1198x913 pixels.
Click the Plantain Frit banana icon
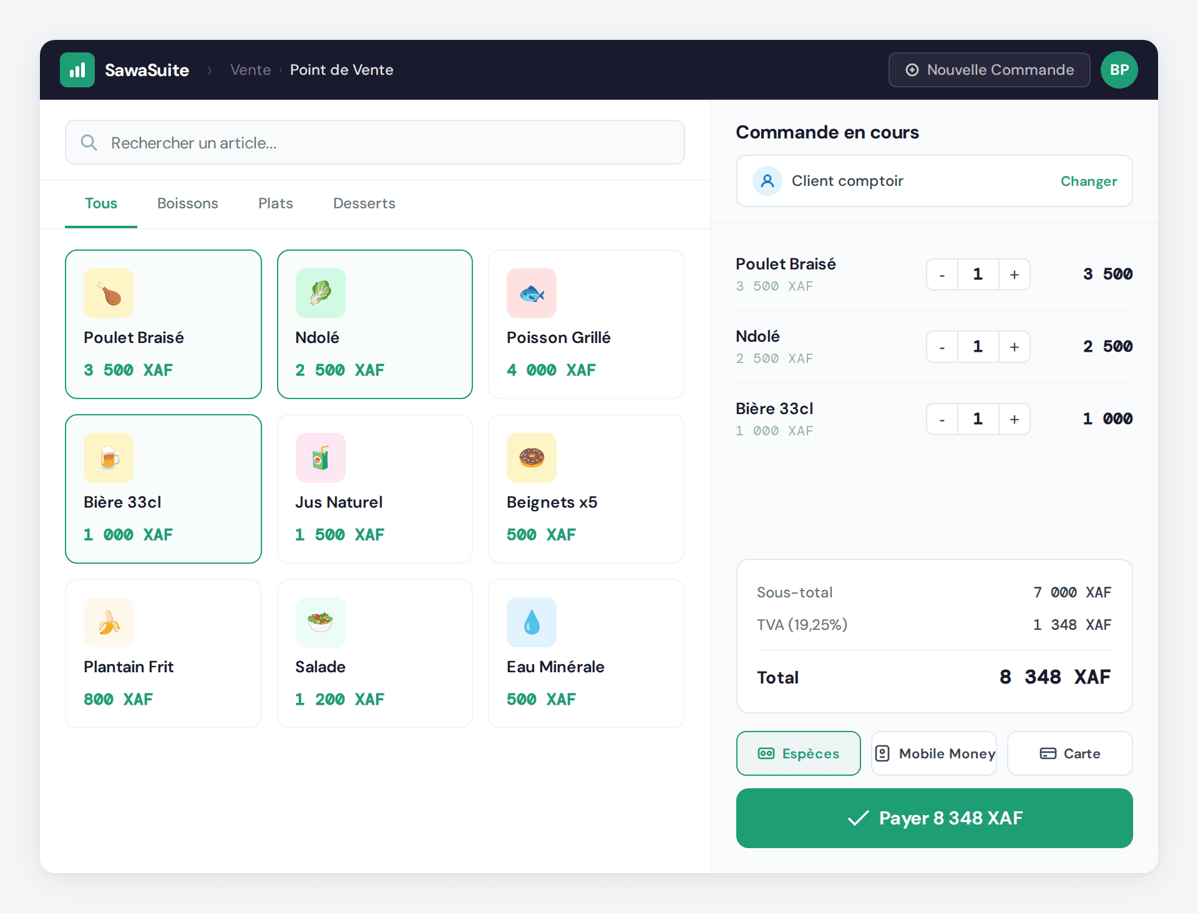point(109,622)
